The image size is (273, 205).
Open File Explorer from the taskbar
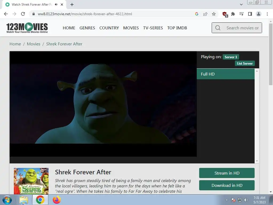pos(23,200)
